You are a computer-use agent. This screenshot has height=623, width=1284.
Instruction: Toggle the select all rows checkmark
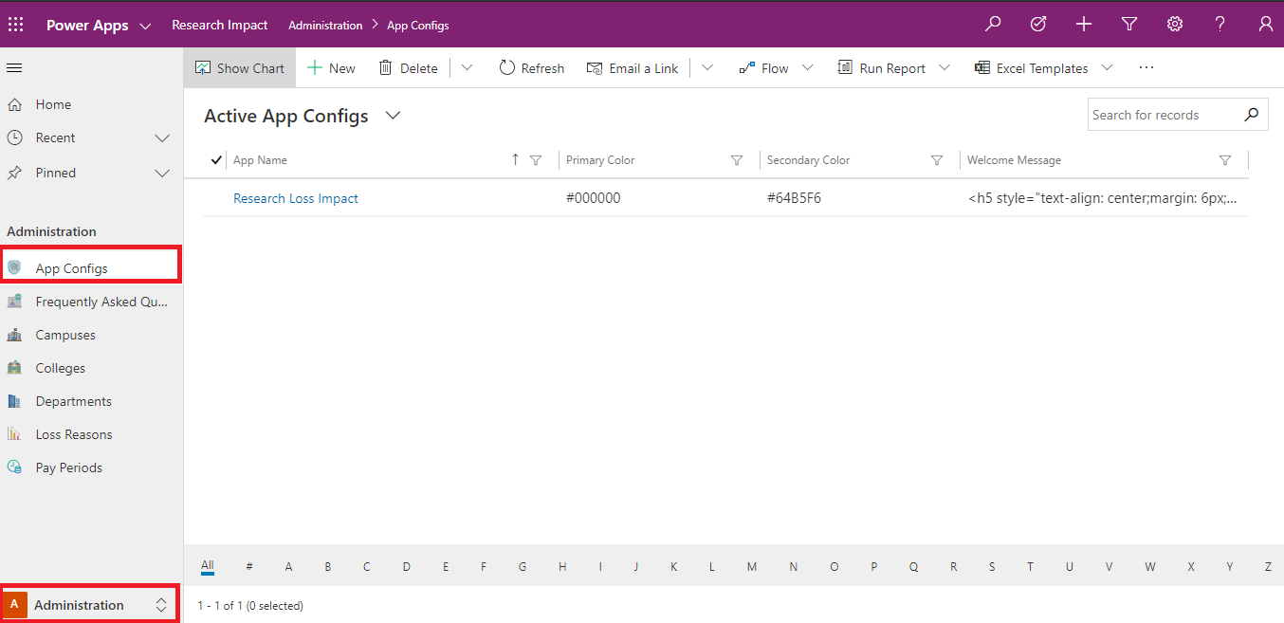pos(216,160)
